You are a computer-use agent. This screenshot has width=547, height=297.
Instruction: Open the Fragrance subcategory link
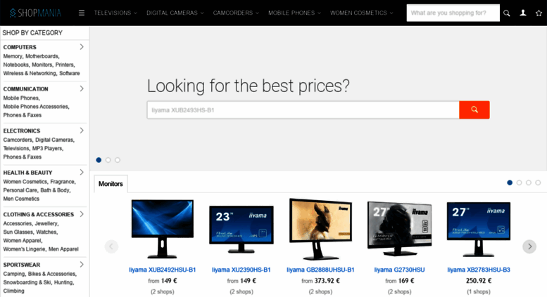(x=63, y=182)
